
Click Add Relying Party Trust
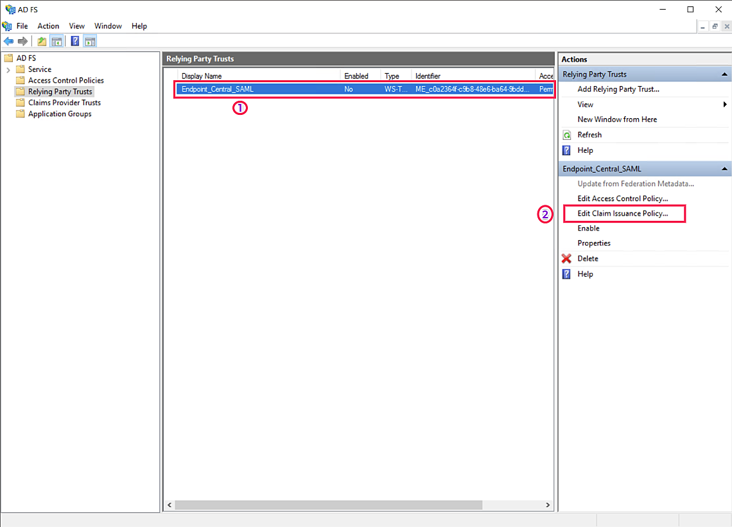point(618,89)
